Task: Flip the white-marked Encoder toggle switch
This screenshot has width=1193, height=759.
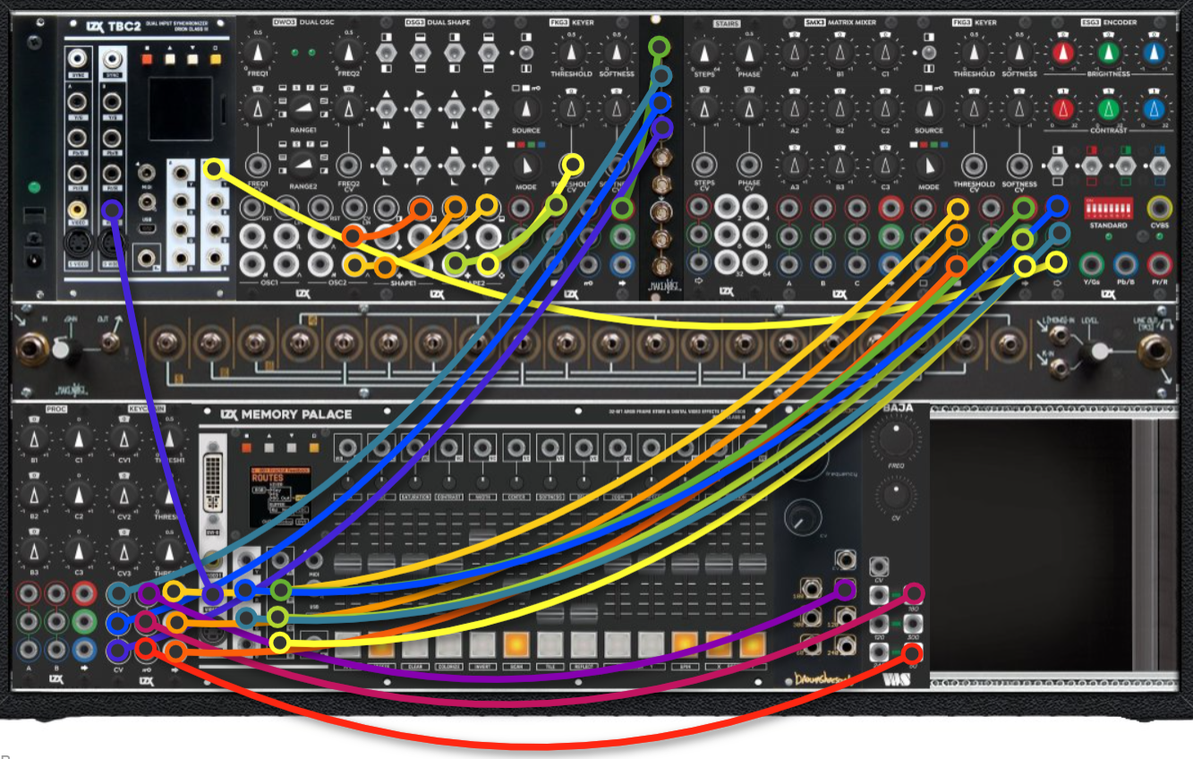Action: click(x=1057, y=166)
